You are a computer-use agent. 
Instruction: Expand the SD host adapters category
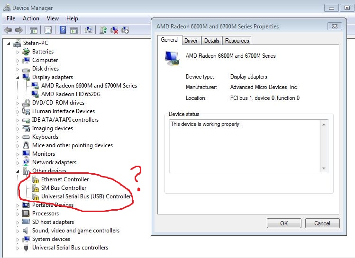point(18,222)
